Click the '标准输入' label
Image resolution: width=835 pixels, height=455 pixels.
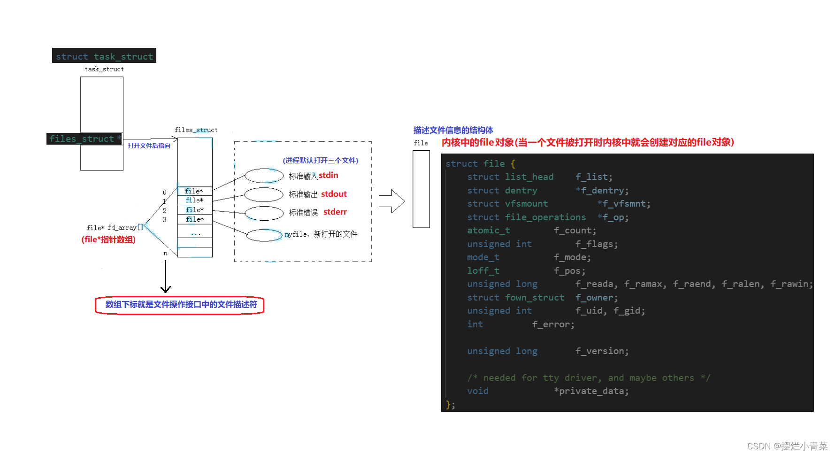coord(303,176)
